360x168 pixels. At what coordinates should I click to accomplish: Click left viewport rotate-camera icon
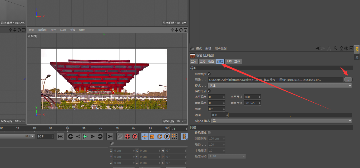[19, 30]
